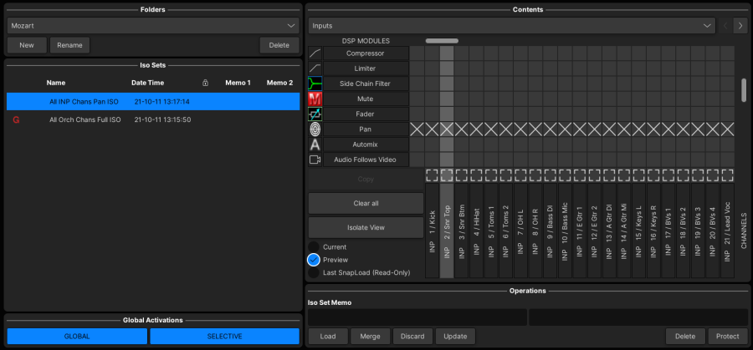Screen dimensions: 753x350
Task: Click the first Iso Set Memo field
Action: coord(417,317)
